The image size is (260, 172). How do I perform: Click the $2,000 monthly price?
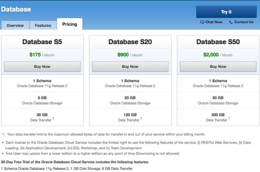click(x=211, y=55)
